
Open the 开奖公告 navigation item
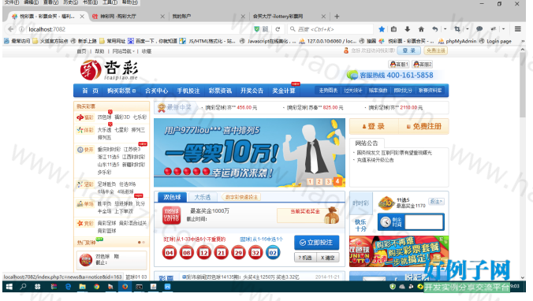click(x=252, y=91)
